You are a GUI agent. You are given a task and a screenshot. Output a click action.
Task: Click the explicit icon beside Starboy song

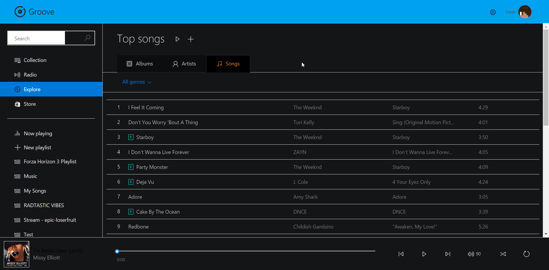click(x=131, y=137)
